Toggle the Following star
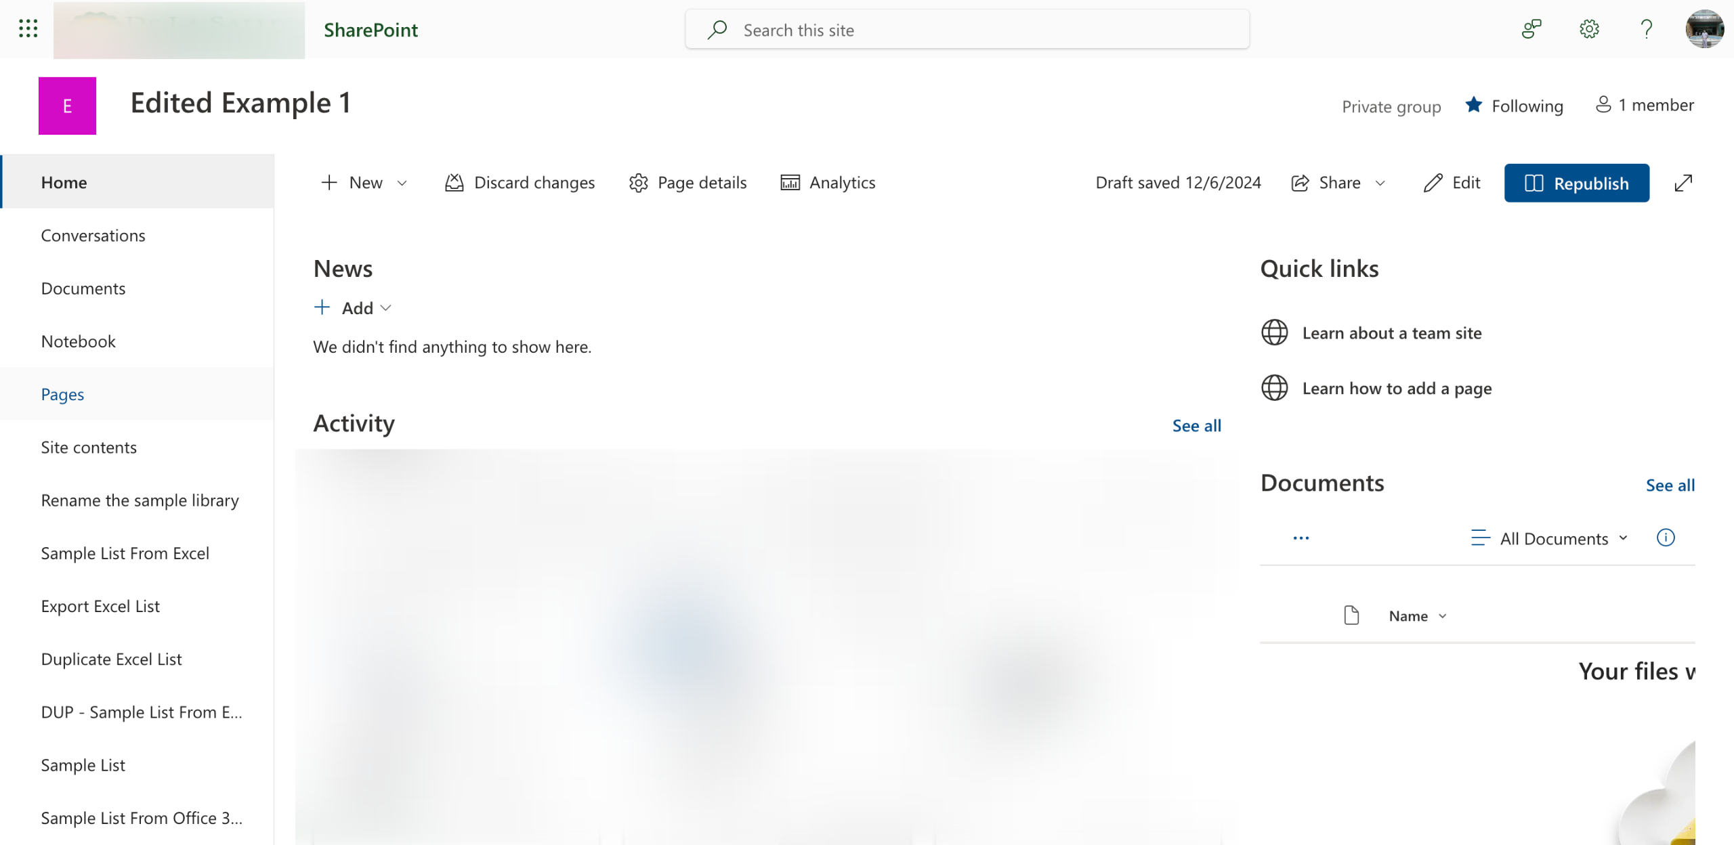The width and height of the screenshot is (1734, 845). click(x=1473, y=105)
